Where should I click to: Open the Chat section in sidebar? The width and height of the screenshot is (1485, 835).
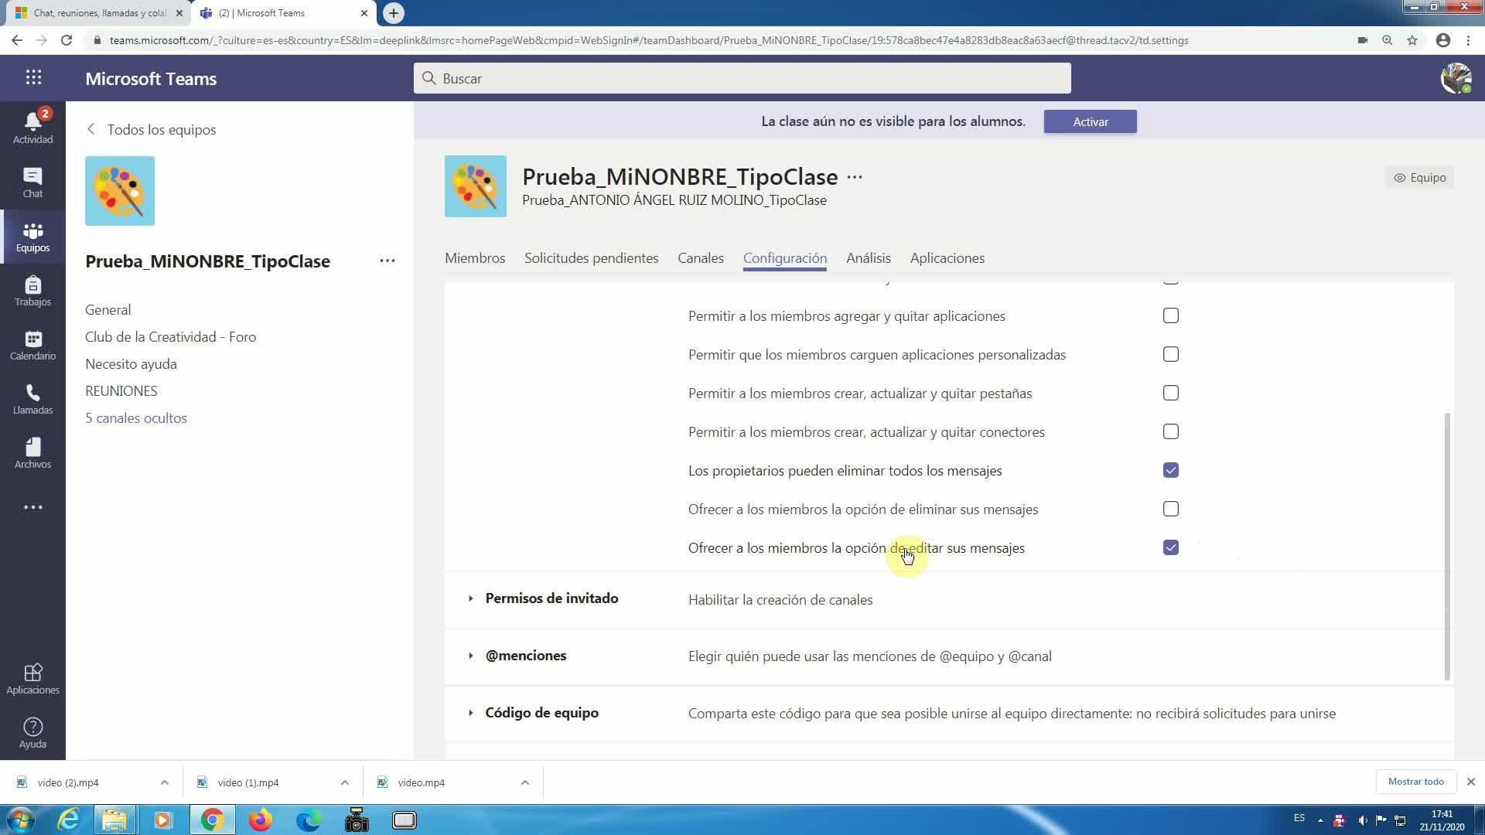(x=32, y=182)
